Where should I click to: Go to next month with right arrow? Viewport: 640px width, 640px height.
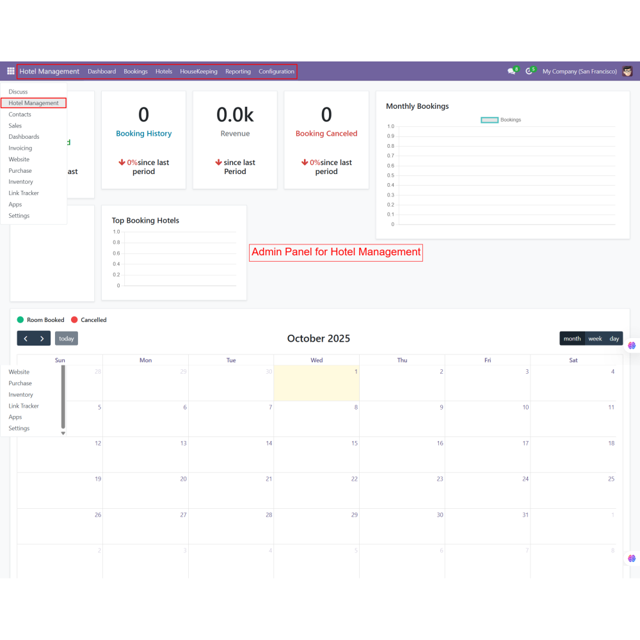click(42, 339)
